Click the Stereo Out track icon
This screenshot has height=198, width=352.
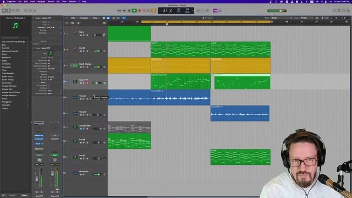click(x=75, y=173)
